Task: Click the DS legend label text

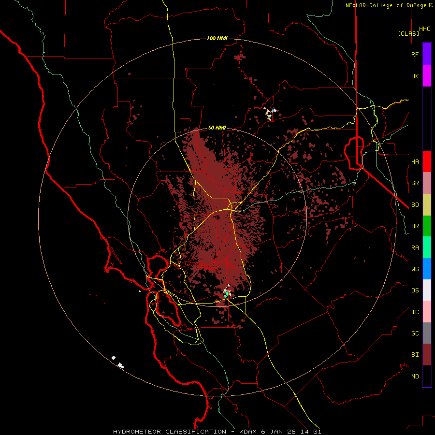Action: [x=415, y=290]
